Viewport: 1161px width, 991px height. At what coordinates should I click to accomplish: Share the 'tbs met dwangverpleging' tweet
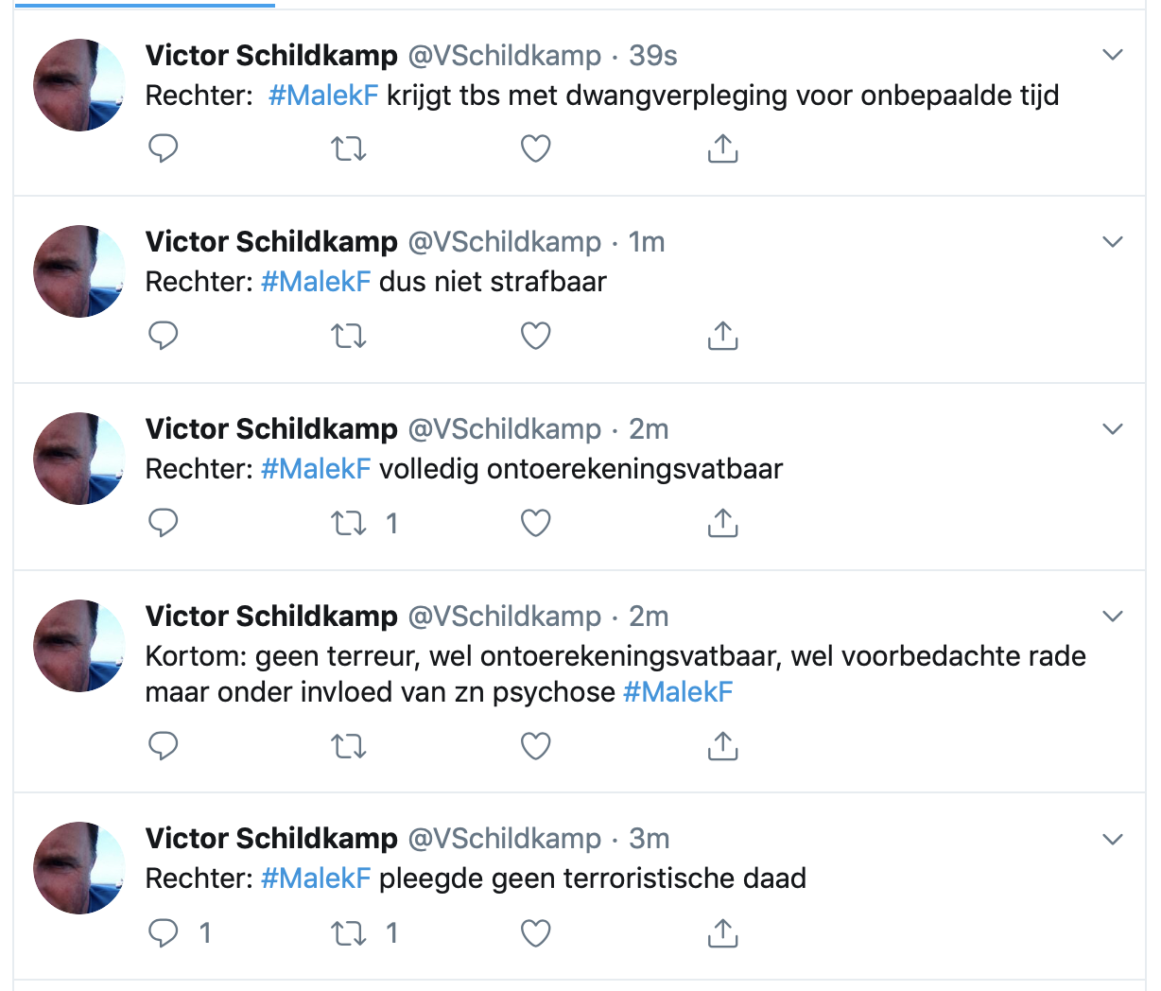[x=722, y=148]
